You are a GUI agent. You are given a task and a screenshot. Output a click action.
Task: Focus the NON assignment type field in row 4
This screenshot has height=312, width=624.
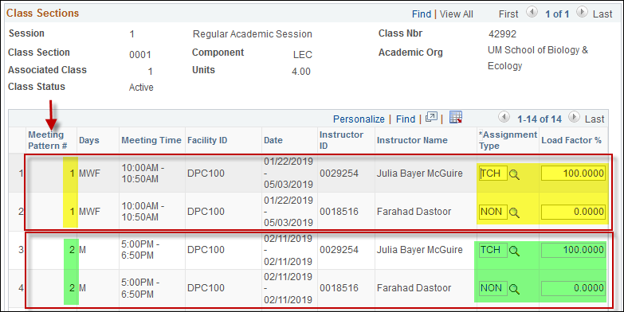click(493, 288)
